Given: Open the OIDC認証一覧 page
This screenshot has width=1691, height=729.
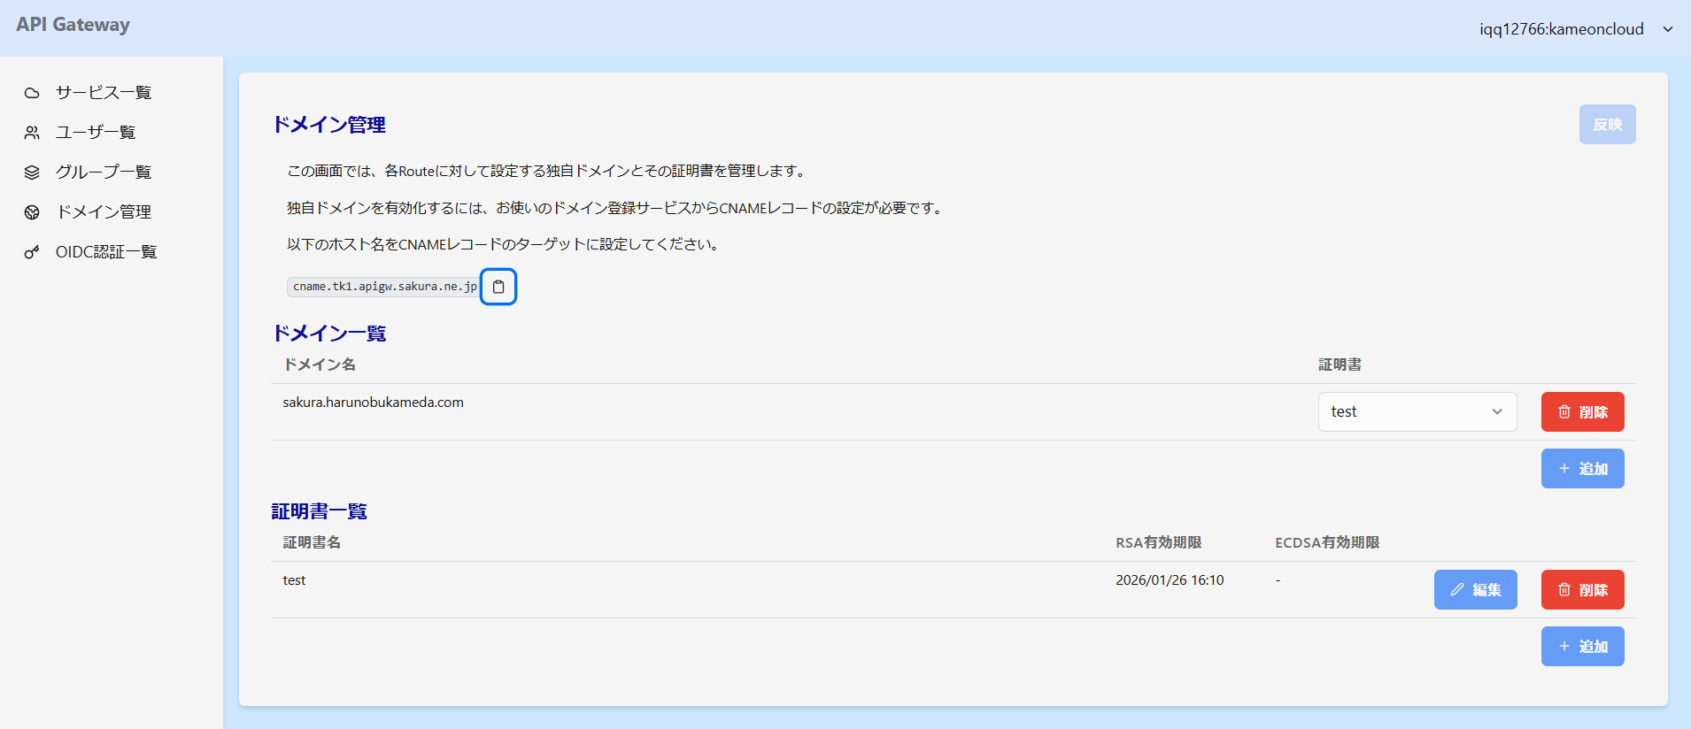Looking at the screenshot, I should pos(106,252).
